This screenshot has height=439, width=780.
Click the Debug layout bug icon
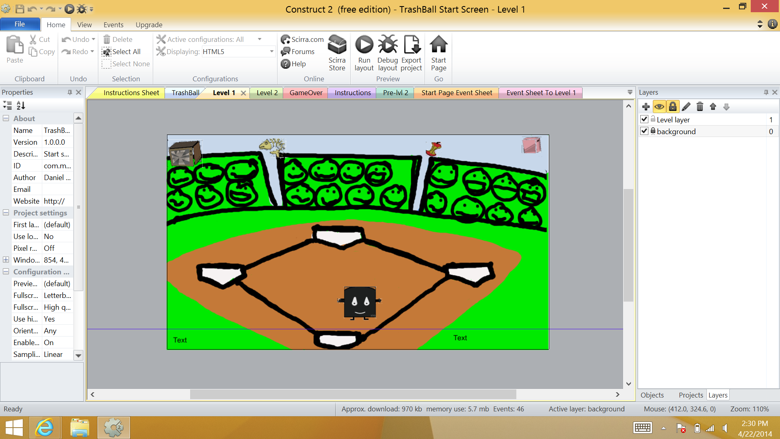click(x=388, y=45)
